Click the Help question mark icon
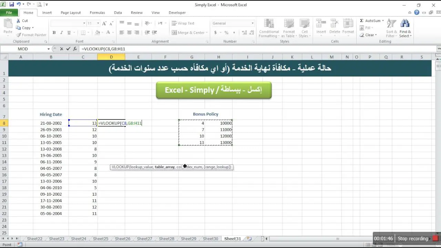Viewport: 441px width, 248px height. [x=417, y=12]
